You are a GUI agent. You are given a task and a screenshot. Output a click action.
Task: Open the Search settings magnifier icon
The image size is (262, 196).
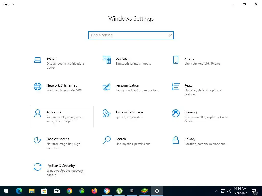pyautogui.click(x=107, y=140)
